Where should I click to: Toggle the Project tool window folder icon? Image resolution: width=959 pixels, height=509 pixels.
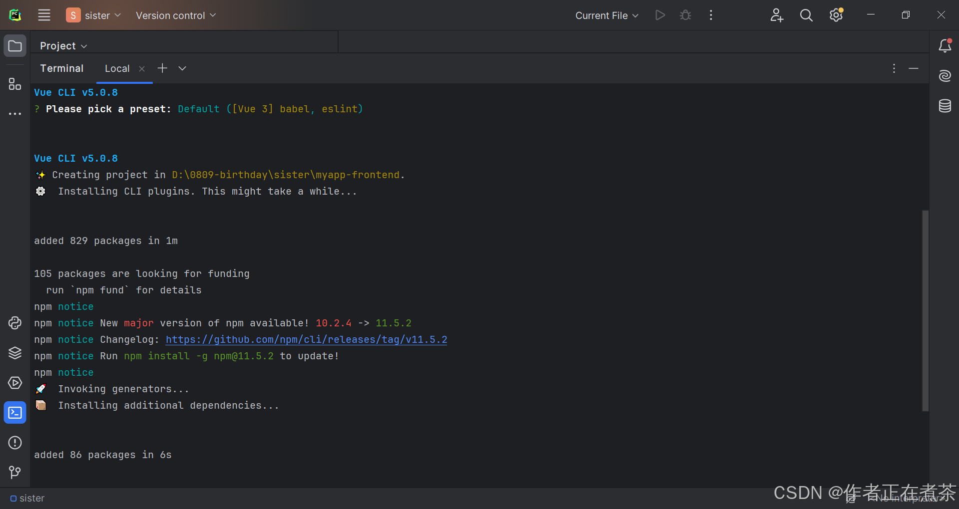(15, 46)
